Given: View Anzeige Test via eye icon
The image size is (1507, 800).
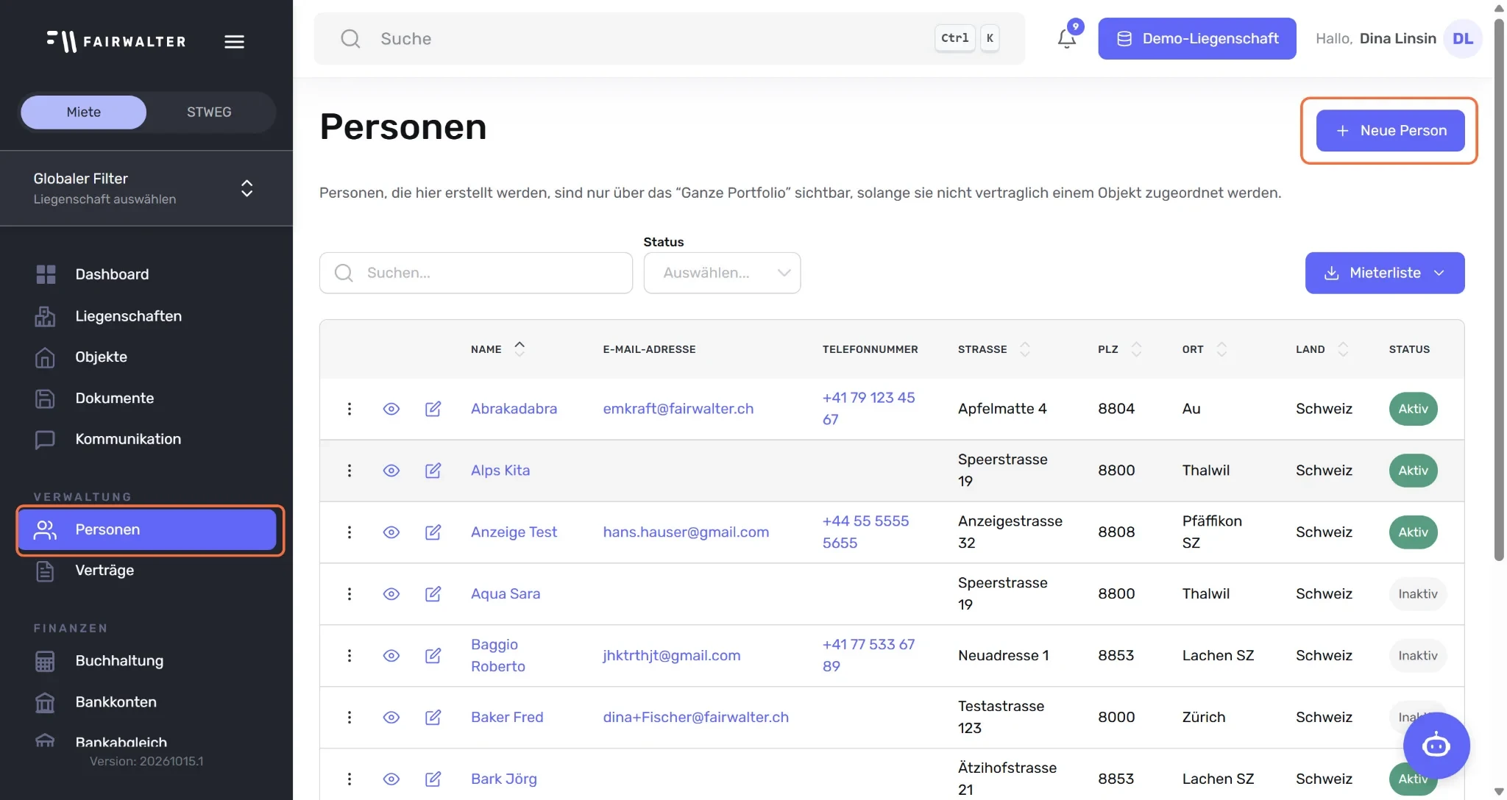Looking at the screenshot, I should 391,532.
